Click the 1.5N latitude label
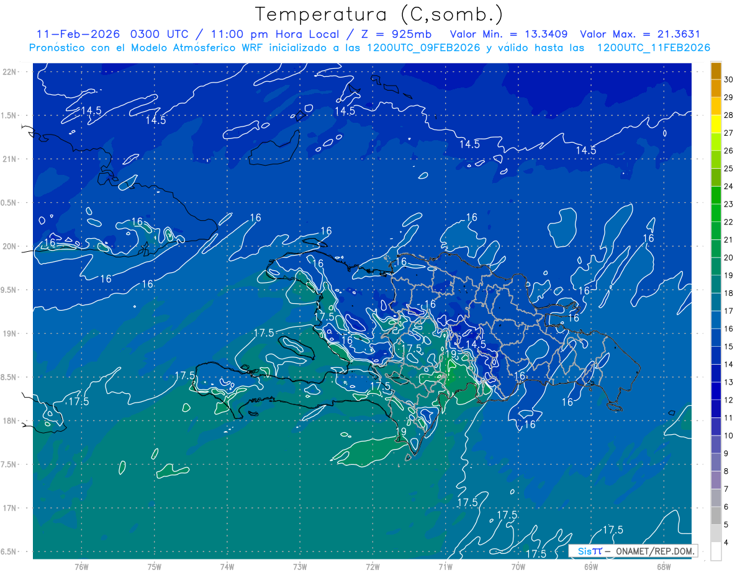The height and width of the screenshot is (575, 745). [x=9, y=115]
